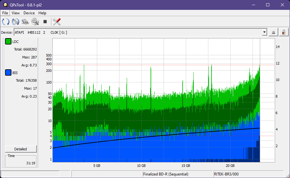Open the File menu

(x=5, y=13)
